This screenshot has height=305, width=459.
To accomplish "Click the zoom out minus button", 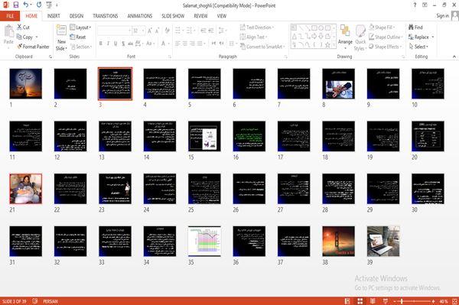I will pos(394,301).
